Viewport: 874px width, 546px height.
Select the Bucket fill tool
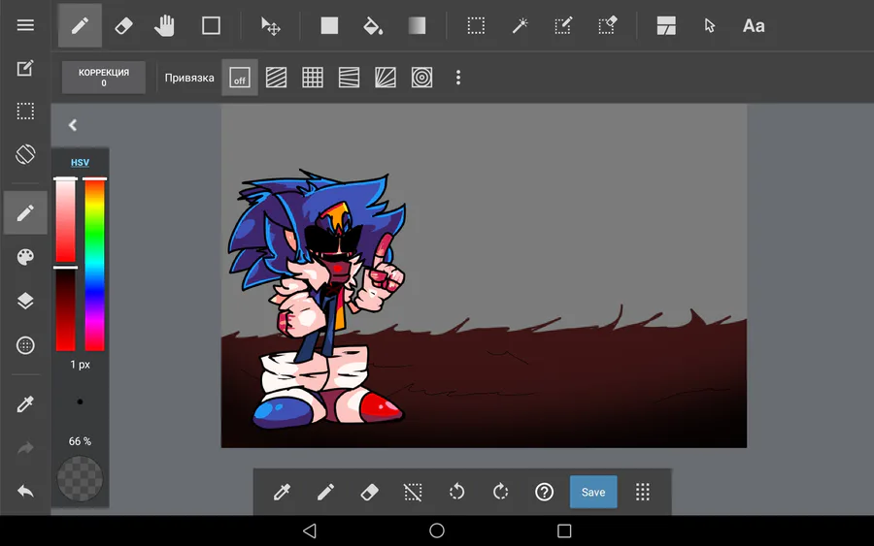[372, 25]
